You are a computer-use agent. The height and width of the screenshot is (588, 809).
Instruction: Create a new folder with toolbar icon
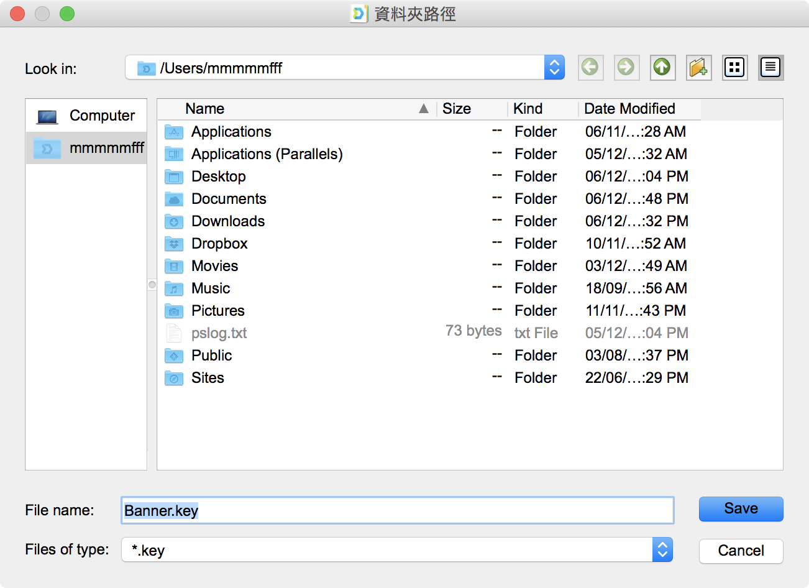click(698, 67)
